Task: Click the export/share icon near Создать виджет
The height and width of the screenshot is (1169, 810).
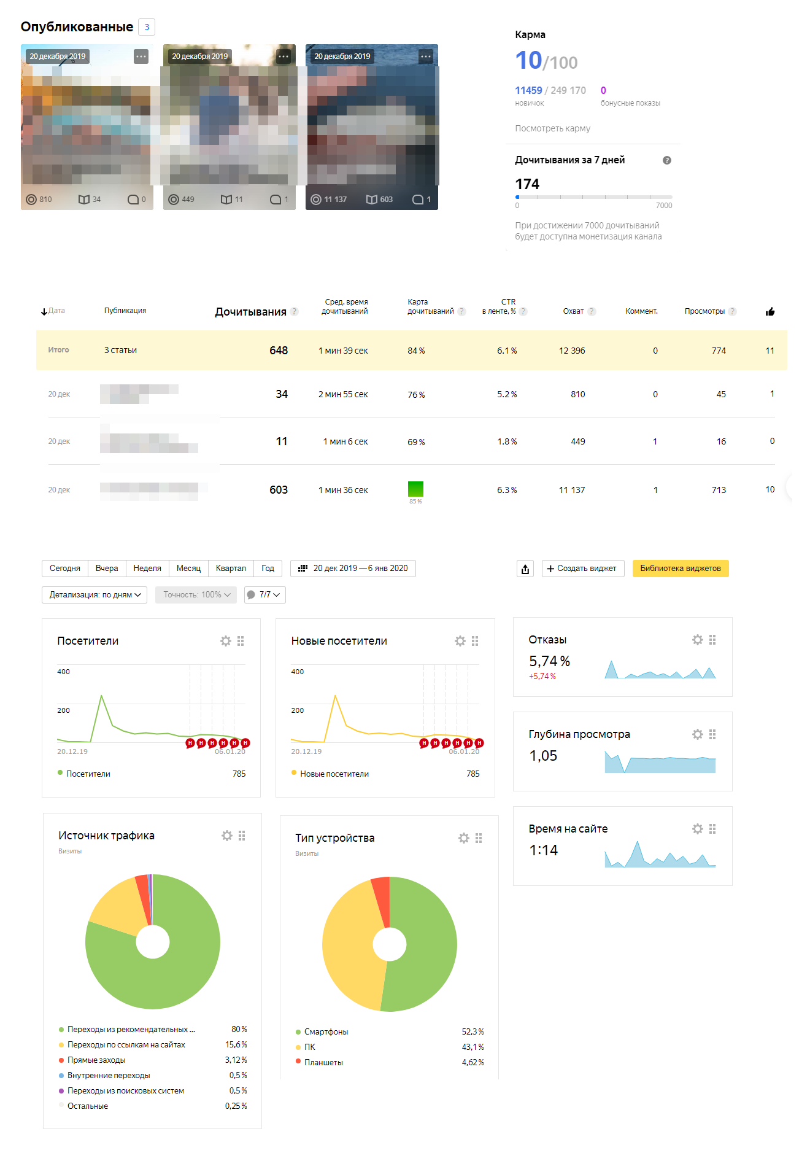Action: (x=525, y=569)
